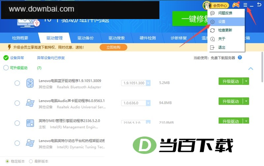
Task: Select the Lenovo Bluetooth driver checkbox
Action: [x=17, y=83]
